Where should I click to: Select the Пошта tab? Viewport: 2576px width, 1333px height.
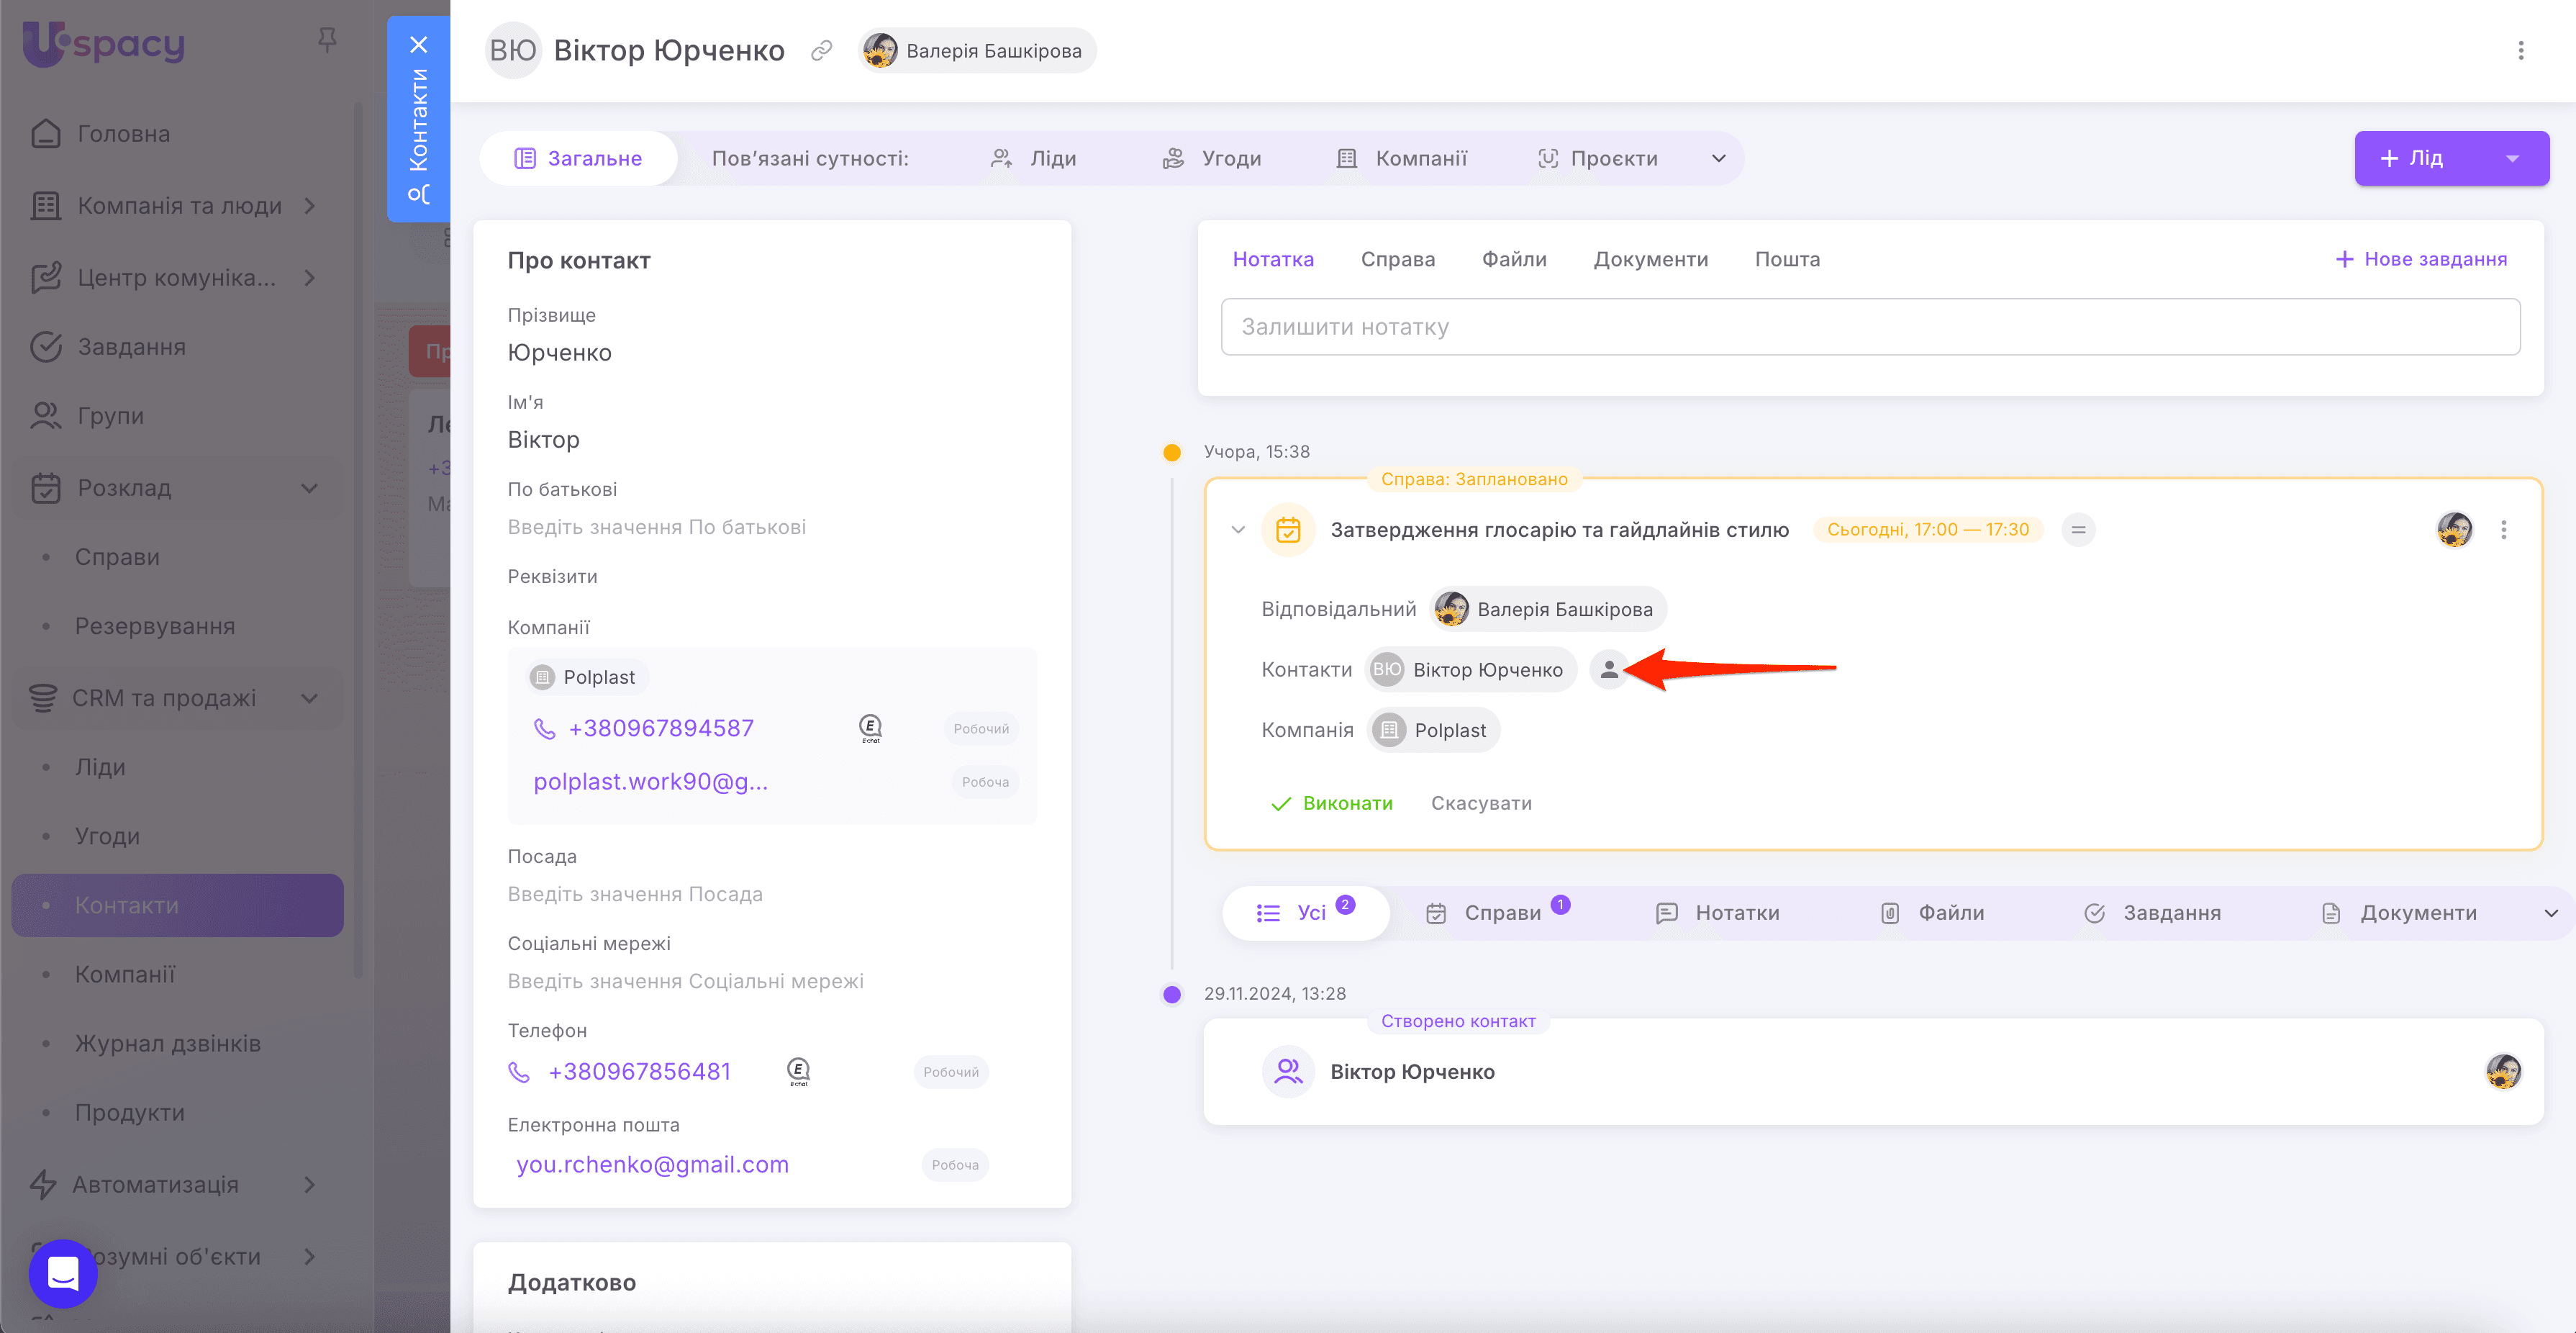[1787, 259]
